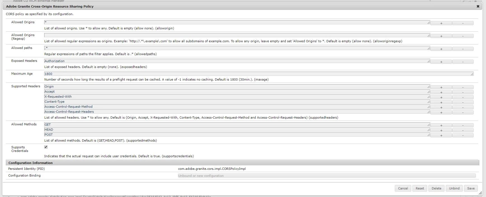Click plus beside Access-Control-Request-Headers header
The width and height of the screenshot is (486, 197).
coord(441,112)
